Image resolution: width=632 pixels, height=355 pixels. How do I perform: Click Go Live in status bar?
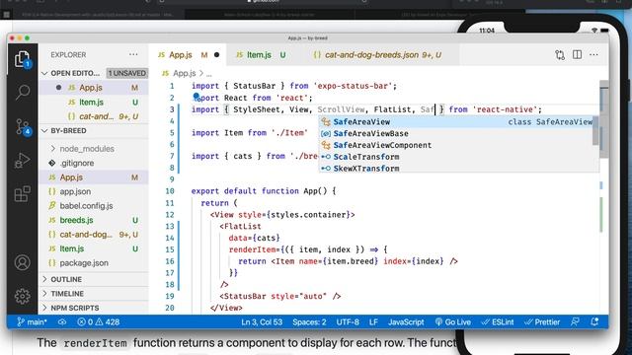[453, 322]
